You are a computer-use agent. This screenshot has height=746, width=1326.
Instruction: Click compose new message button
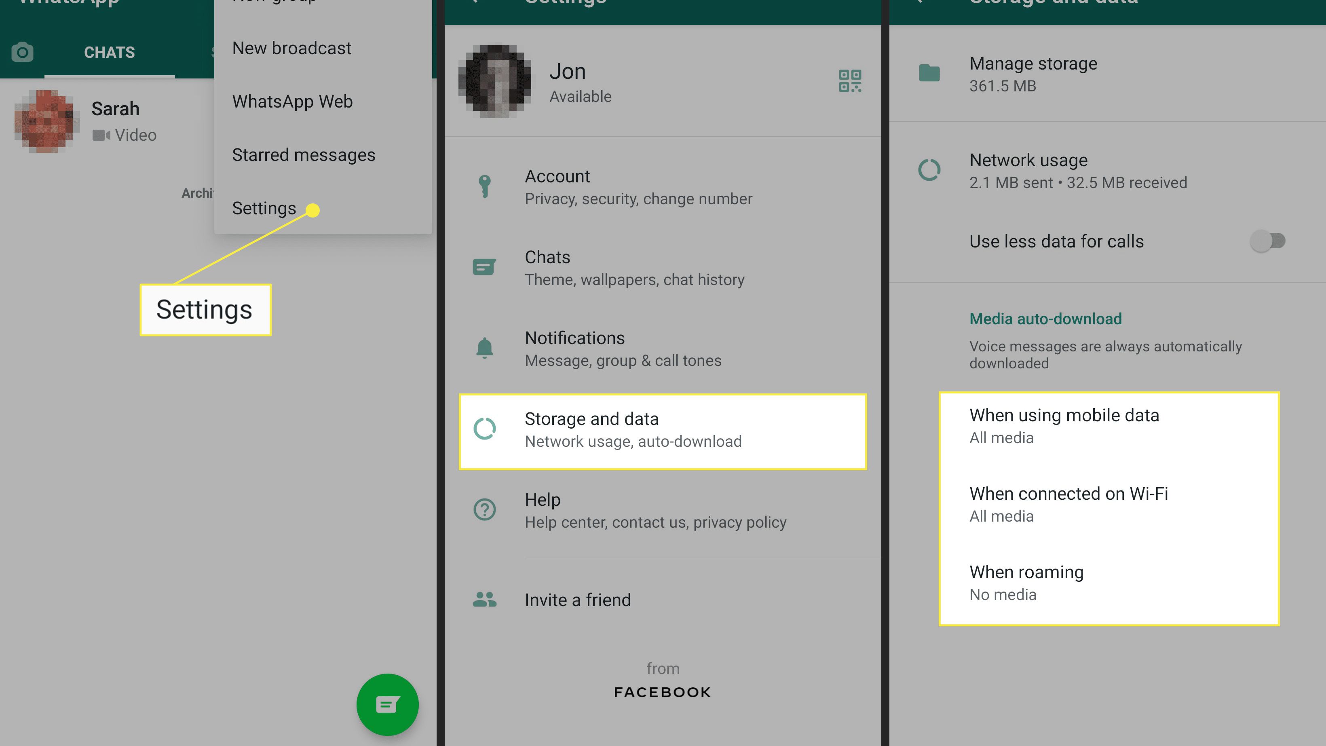point(387,704)
